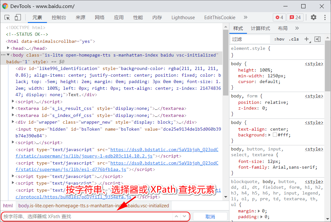Click the Chrome logo in title bar
Viewport: 331px width, 222px height.
pos(5,6)
